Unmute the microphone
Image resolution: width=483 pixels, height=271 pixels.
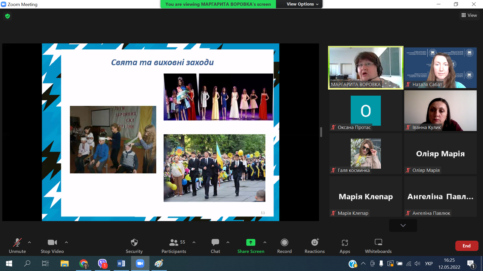coord(17,246)
